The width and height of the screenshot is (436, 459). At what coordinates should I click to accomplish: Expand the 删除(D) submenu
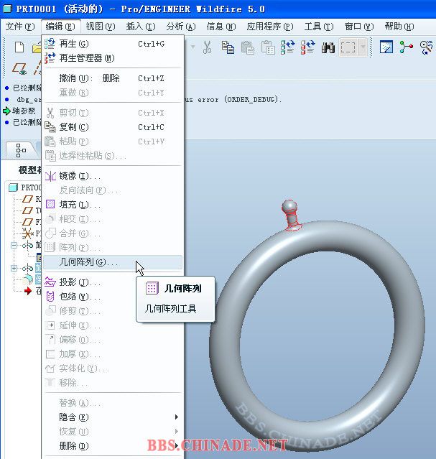pyautogui.click(x=113, y=446)
